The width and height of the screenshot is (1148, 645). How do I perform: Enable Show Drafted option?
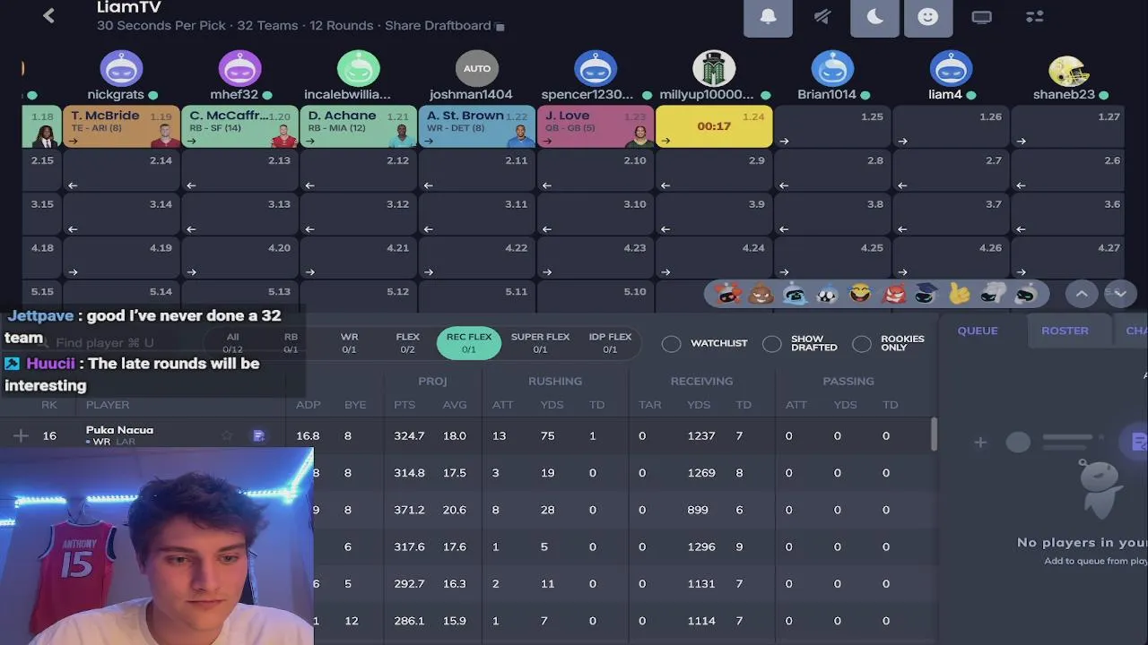(x=771, y=343)
